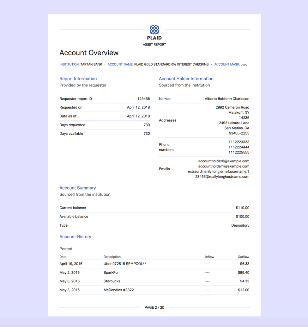Select the requester report ID 123456
The height and width of the screenshot is (327, 308).
[143, 99]
